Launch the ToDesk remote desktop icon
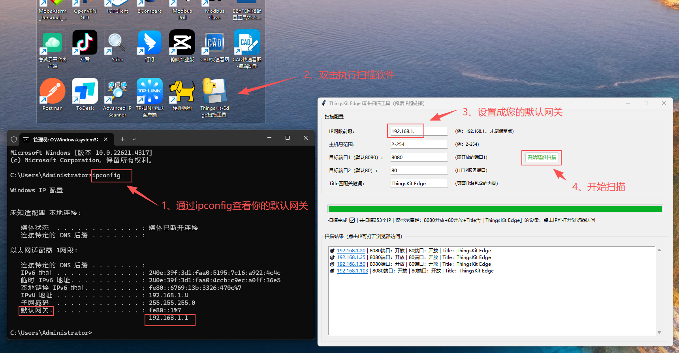Image resolution: width=679 pixels, height=353 pixels. pyautogui.click(x=85, y=91)
